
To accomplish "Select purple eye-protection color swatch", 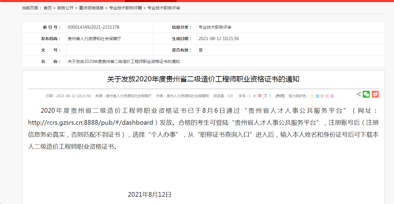I will click(332, 96).
